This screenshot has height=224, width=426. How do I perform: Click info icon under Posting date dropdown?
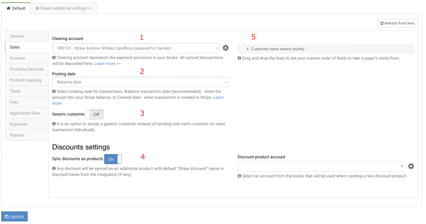(x=54, y=92)
